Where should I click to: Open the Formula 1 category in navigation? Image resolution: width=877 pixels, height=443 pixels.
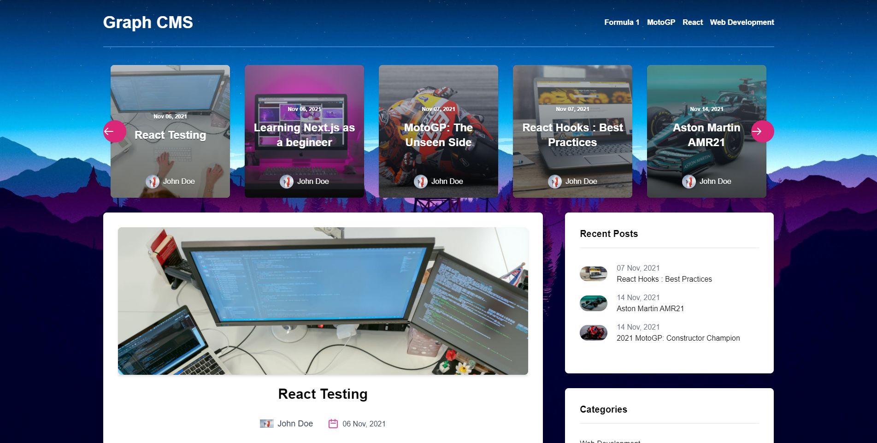tap(621, 22)
